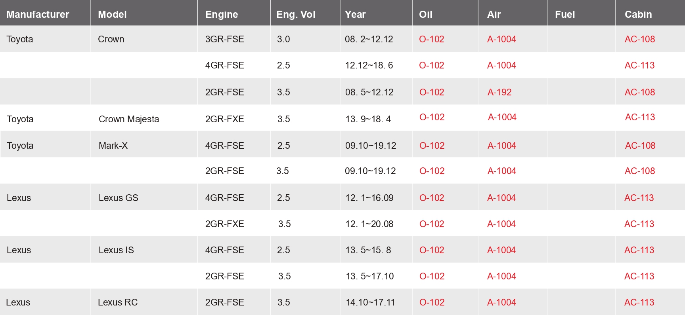
Task: Click the Year column header
Action: tap(355, 14)
